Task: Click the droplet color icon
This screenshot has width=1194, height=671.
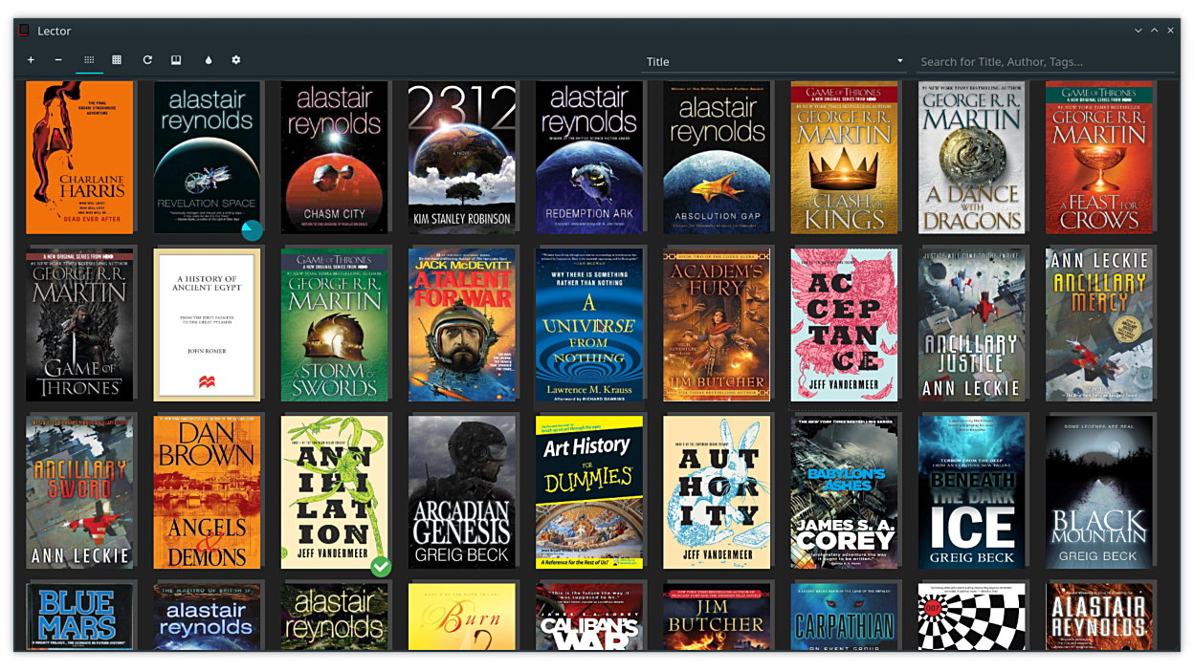Action: click(x=209, y=60)
